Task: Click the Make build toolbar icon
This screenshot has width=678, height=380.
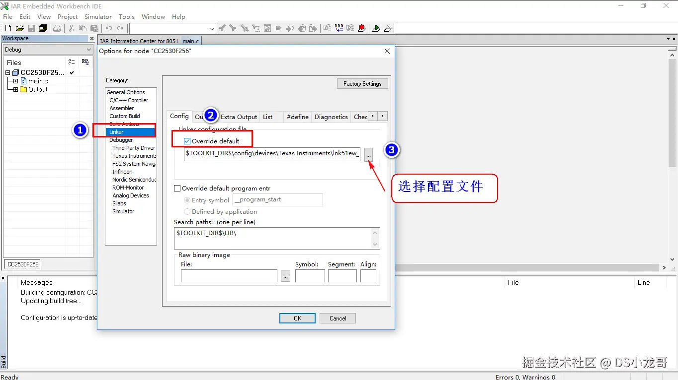Action: pyautogui.click(x=339, y=28)
